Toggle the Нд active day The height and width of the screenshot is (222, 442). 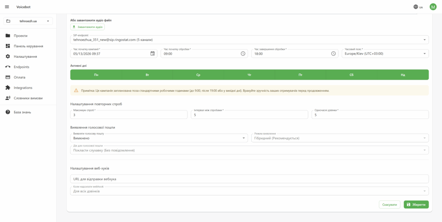pyautogui.click(x=403, y=75)
